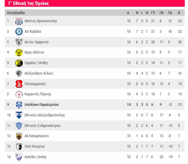Click the Πανσερραϊκός red crest
Viewport: 188px width, 164px height.
pyautogui.click(x=19, y=84)
